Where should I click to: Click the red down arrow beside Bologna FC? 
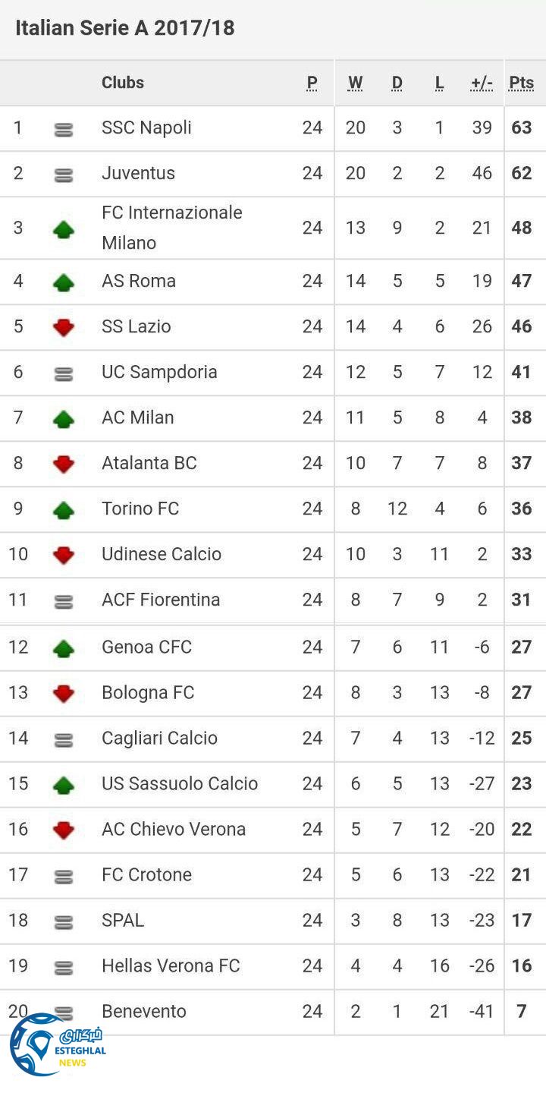point(64,693)
